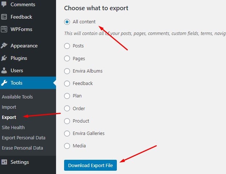Click the Plugins plug icon
Screen dimensions: 226x174
(x=4, y=58)
